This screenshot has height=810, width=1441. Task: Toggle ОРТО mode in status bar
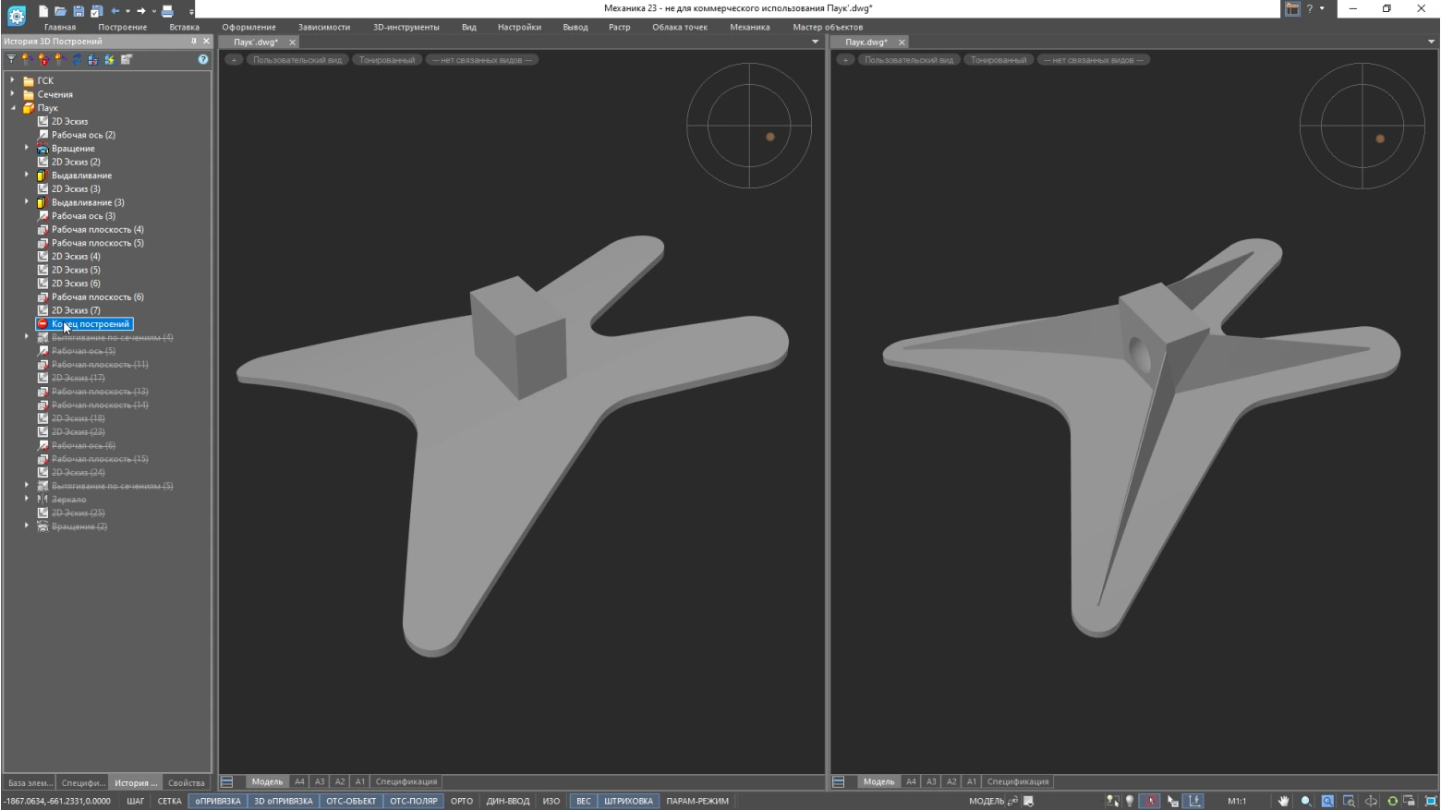point(461,801)
